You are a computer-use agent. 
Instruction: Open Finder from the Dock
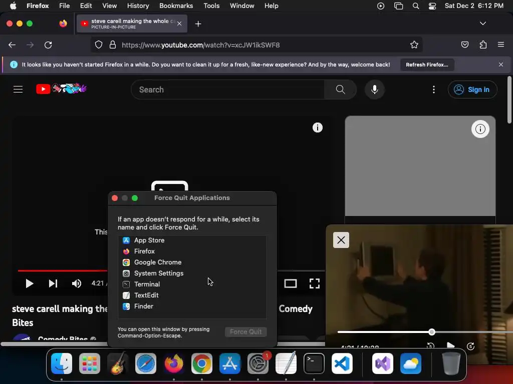(62, 363)
